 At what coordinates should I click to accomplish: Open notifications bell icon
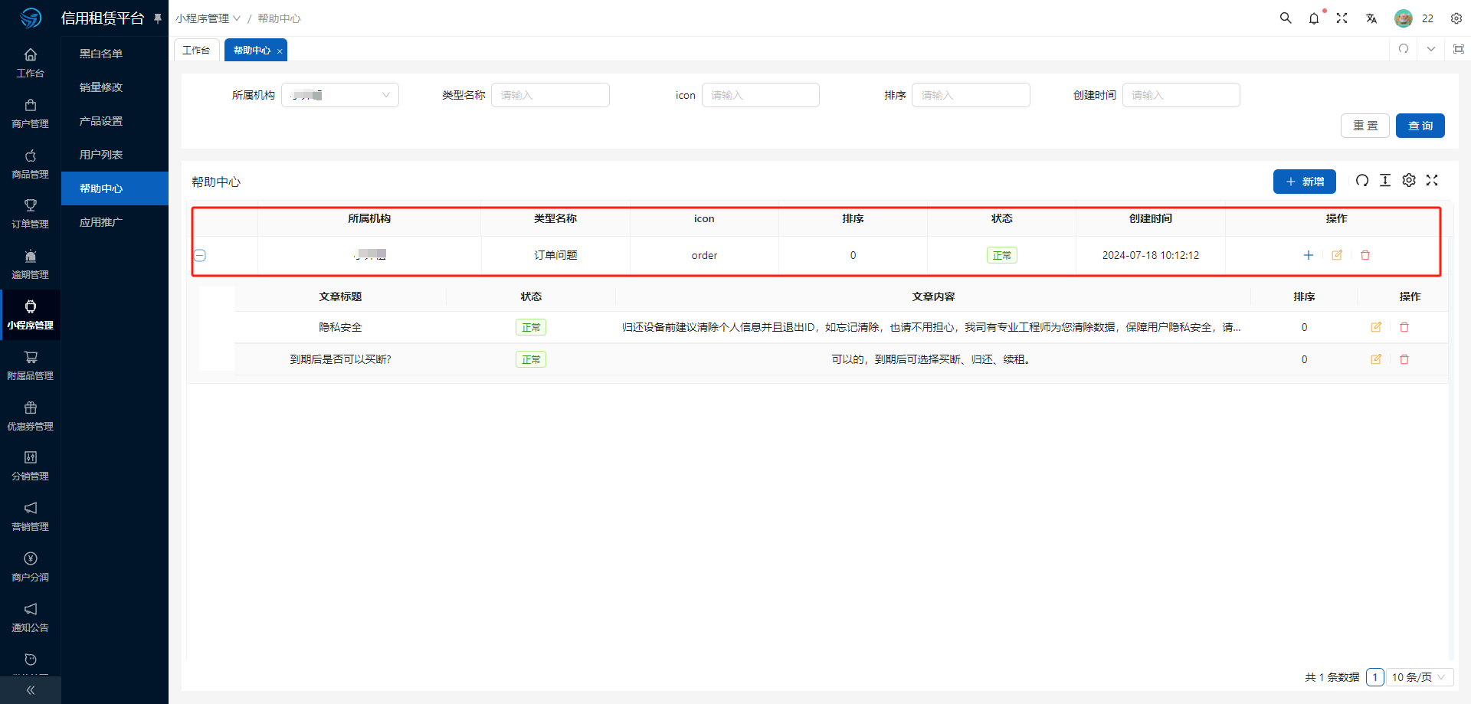1314,18
